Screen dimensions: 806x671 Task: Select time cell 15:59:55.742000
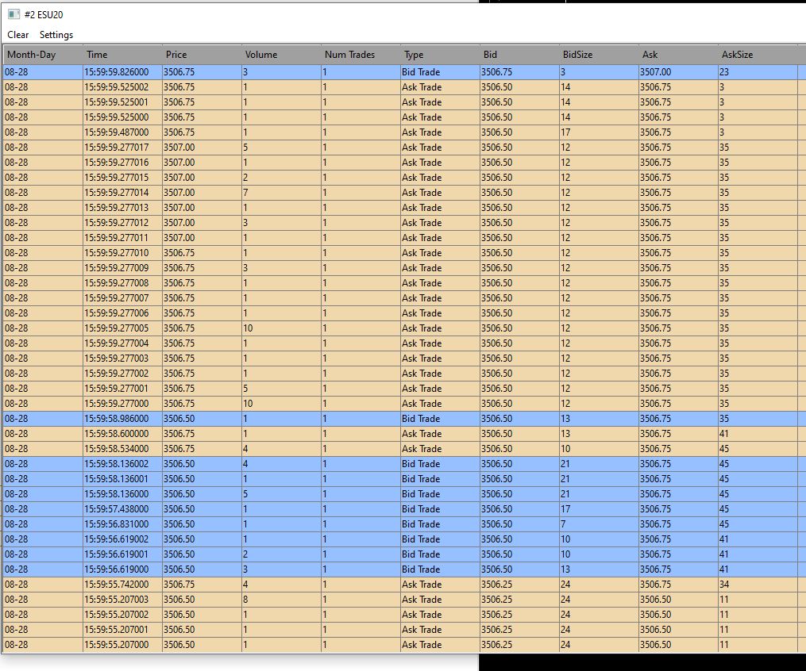[121, 585]
